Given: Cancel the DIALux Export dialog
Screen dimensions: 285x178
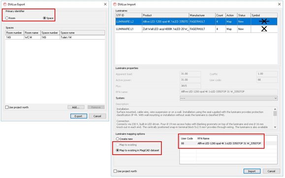Looking at the screenshot, I should 97,116.
